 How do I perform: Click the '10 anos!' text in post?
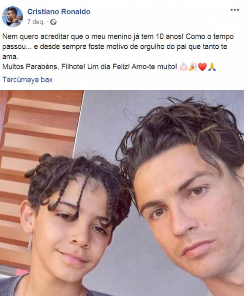click(x=169, y=36)
